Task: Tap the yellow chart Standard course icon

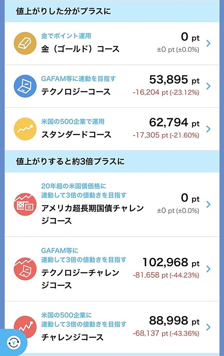Action: pyautogui.click(x=25, y=129)
